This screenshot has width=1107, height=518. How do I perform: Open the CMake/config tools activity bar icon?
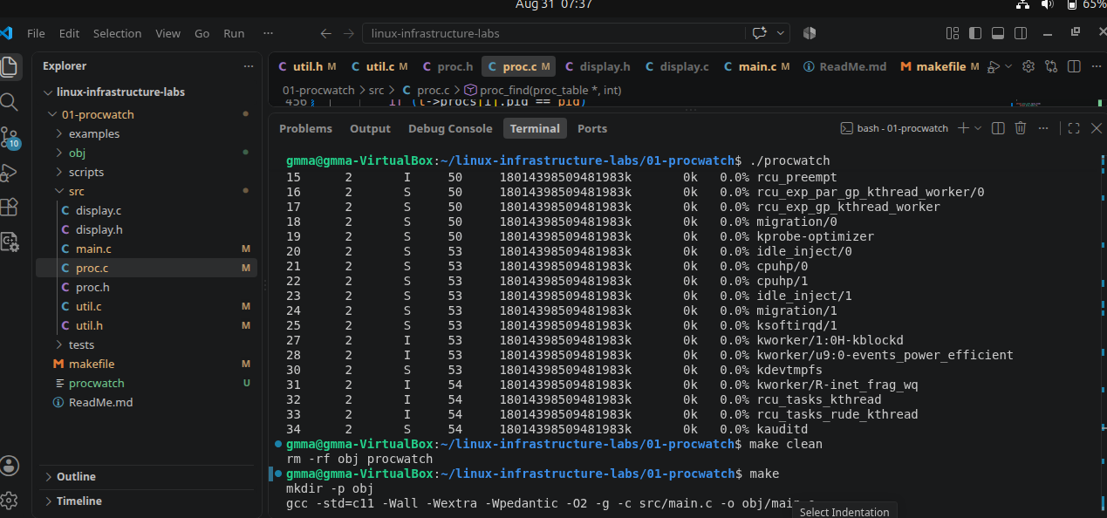(10, 242)
